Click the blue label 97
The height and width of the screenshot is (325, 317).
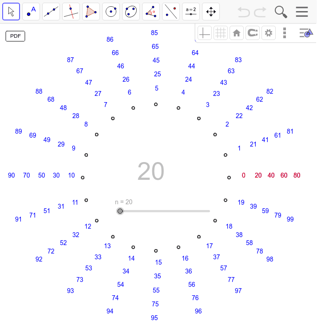coord(238,291)
